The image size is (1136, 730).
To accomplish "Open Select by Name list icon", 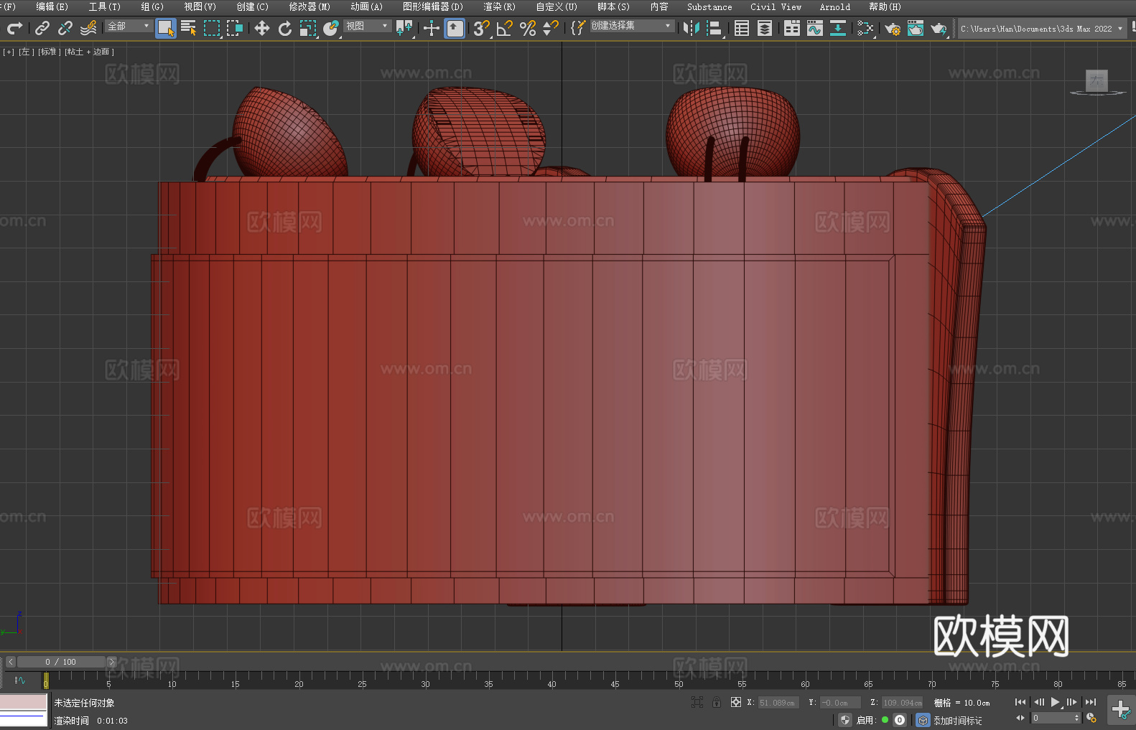I will (189, 28).
